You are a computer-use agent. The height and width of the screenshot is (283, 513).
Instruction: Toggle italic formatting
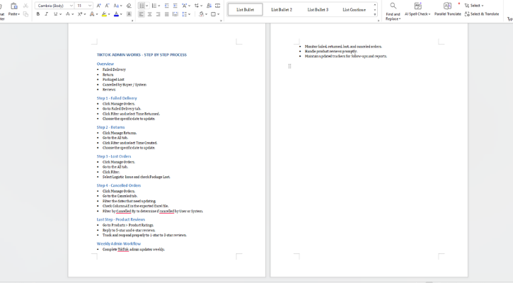click(47, 14)
